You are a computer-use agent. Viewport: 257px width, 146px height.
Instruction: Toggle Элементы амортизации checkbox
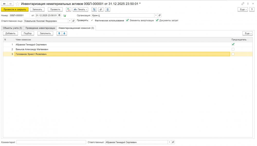127,20
